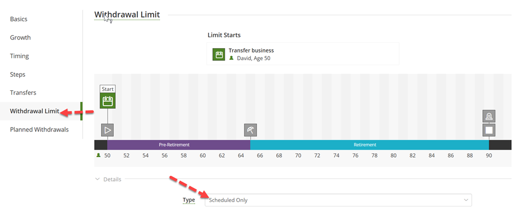Go to the Timing tab

coord(19,56)
